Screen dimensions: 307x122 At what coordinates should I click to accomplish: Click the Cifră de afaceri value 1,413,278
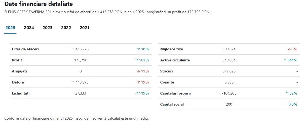[81, 49]
